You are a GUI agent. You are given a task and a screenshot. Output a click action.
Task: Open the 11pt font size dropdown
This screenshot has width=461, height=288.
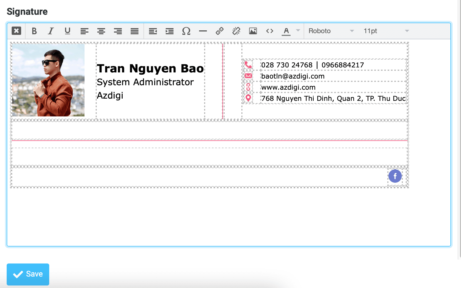(385, 31)
